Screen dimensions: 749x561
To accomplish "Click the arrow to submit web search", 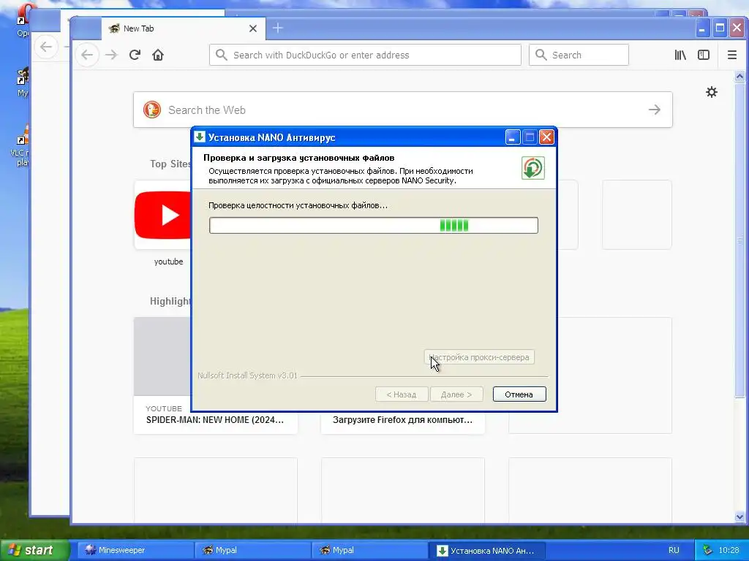I will point(655,110).
